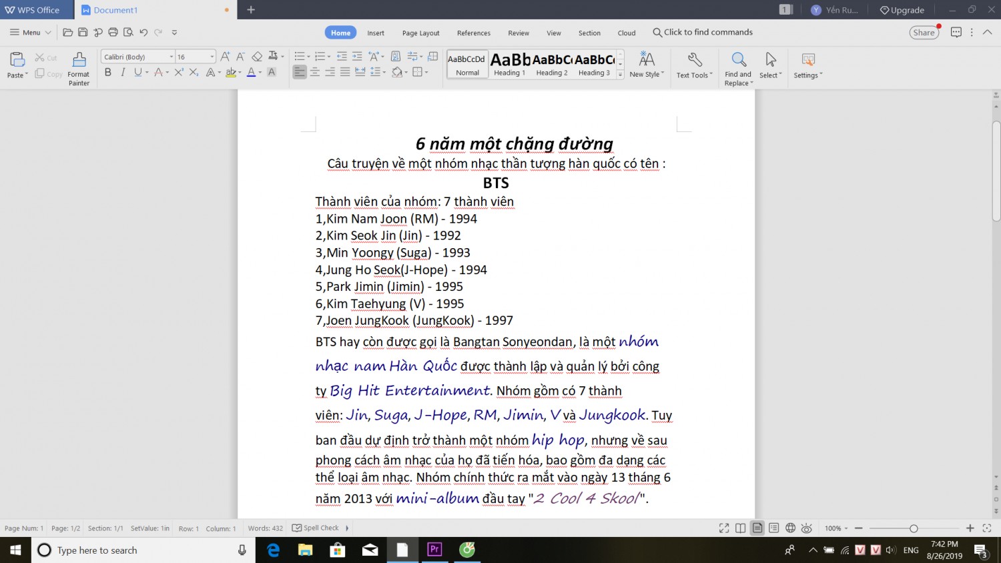The image size is (1001, 563).
Task: Open the text highlight color swatch
Action: [x=230, y=72]
